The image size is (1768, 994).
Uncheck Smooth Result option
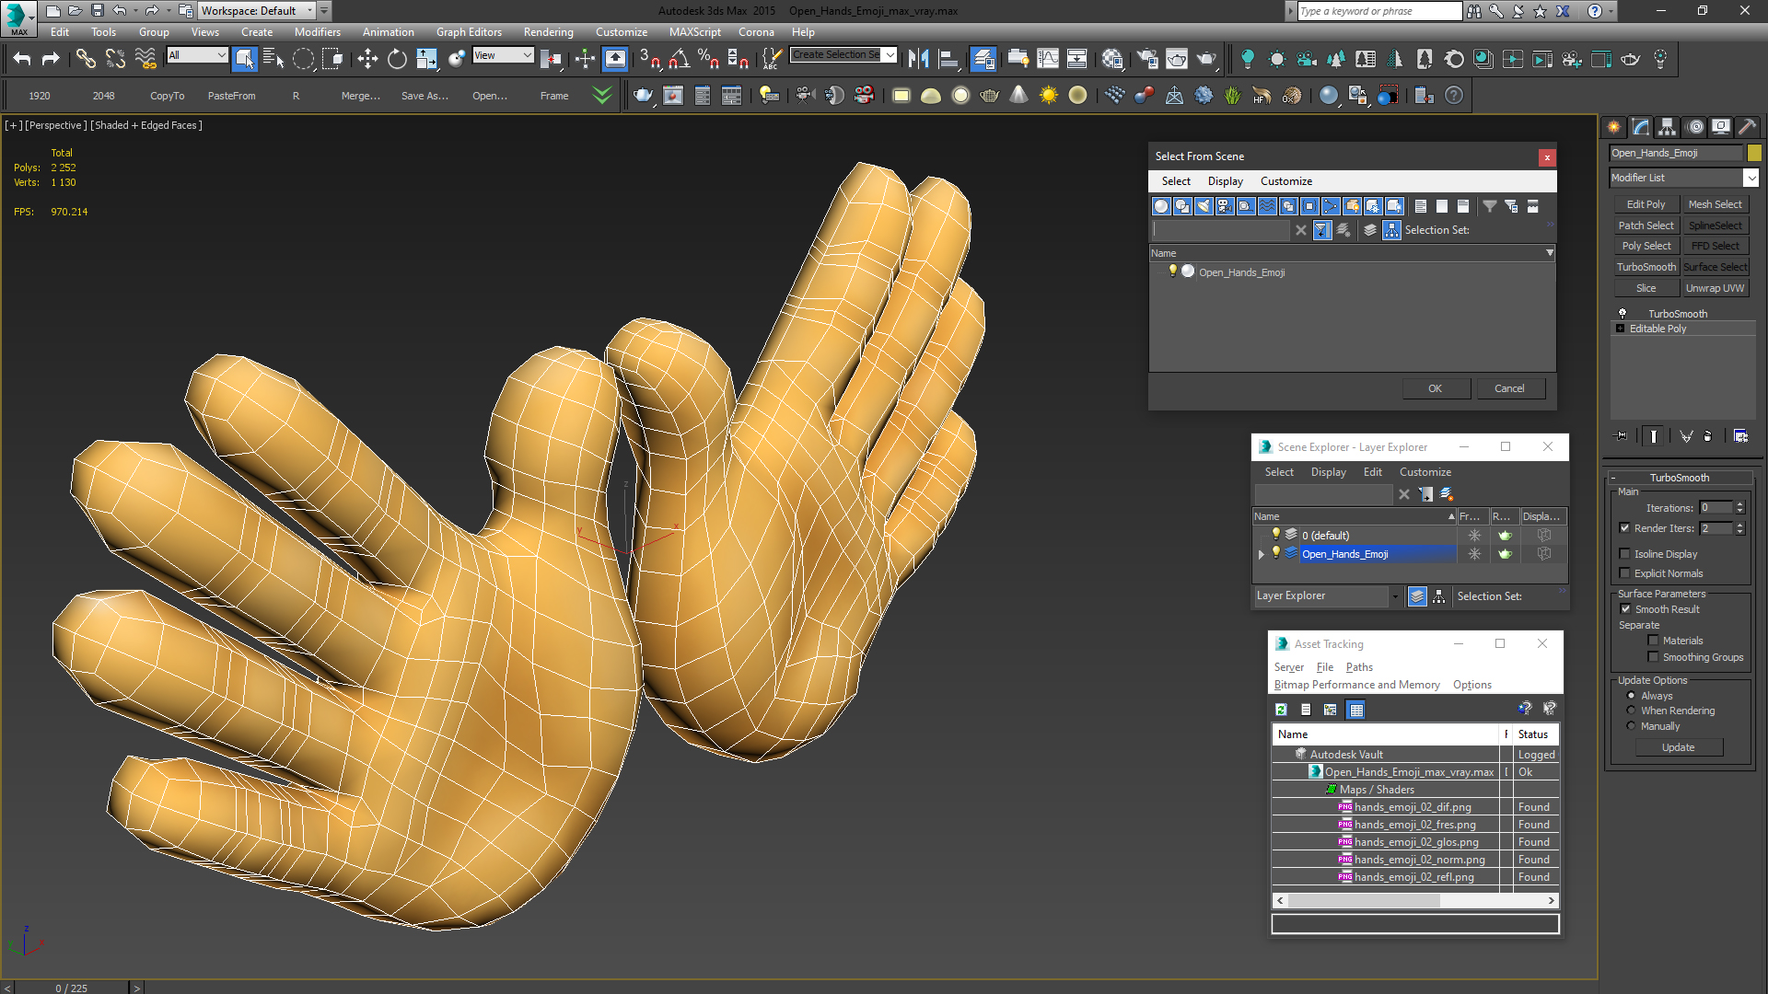[1625, 609]
